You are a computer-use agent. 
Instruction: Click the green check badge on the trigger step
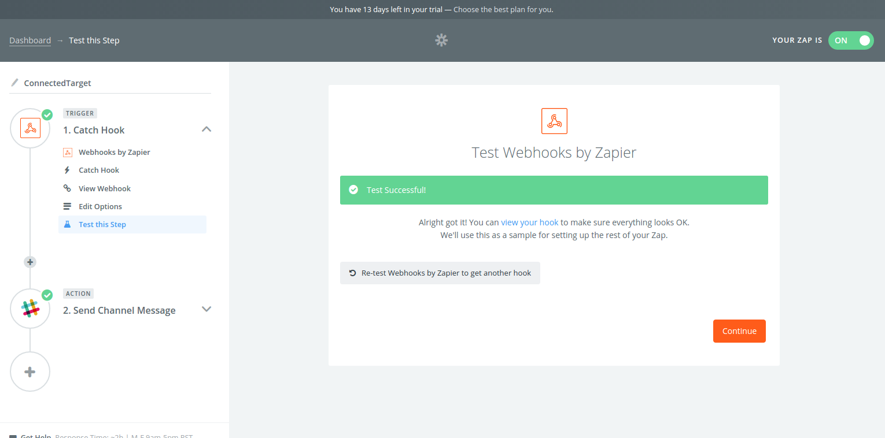pyautogui.click(x=47, y=114)
